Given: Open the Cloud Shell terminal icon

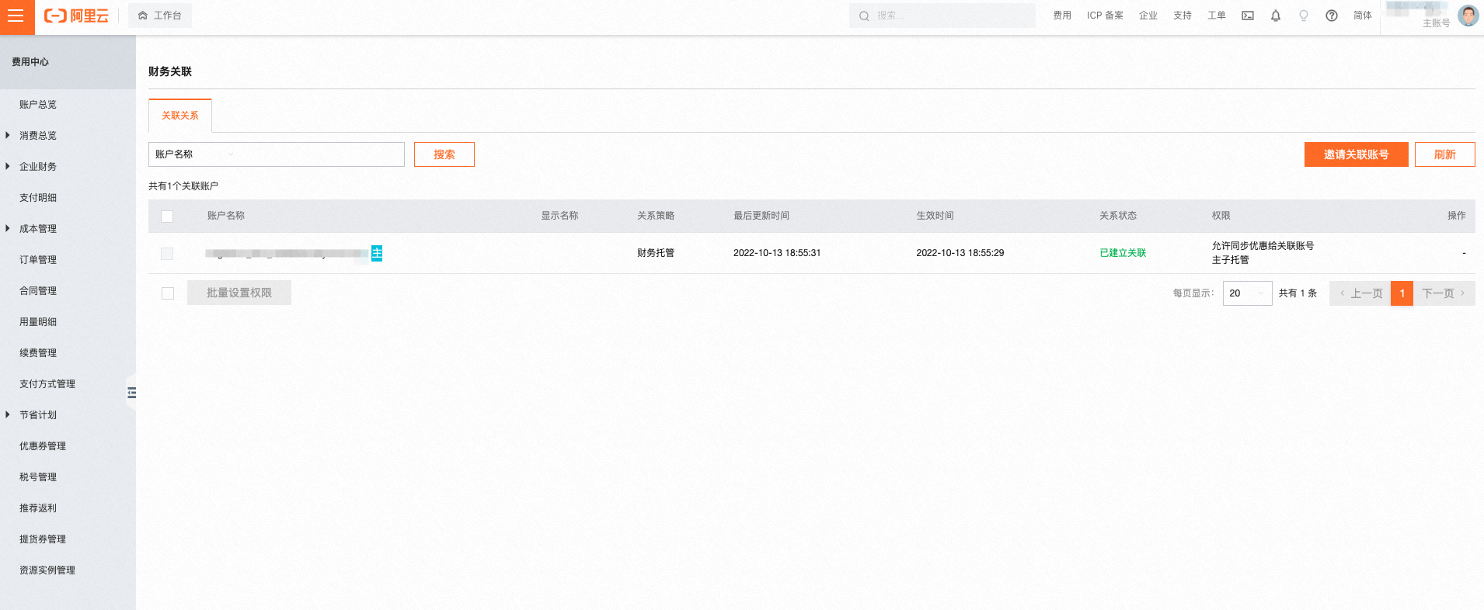Looking at the screenshot, I should pyautogui.click(x=1248, y=16).
